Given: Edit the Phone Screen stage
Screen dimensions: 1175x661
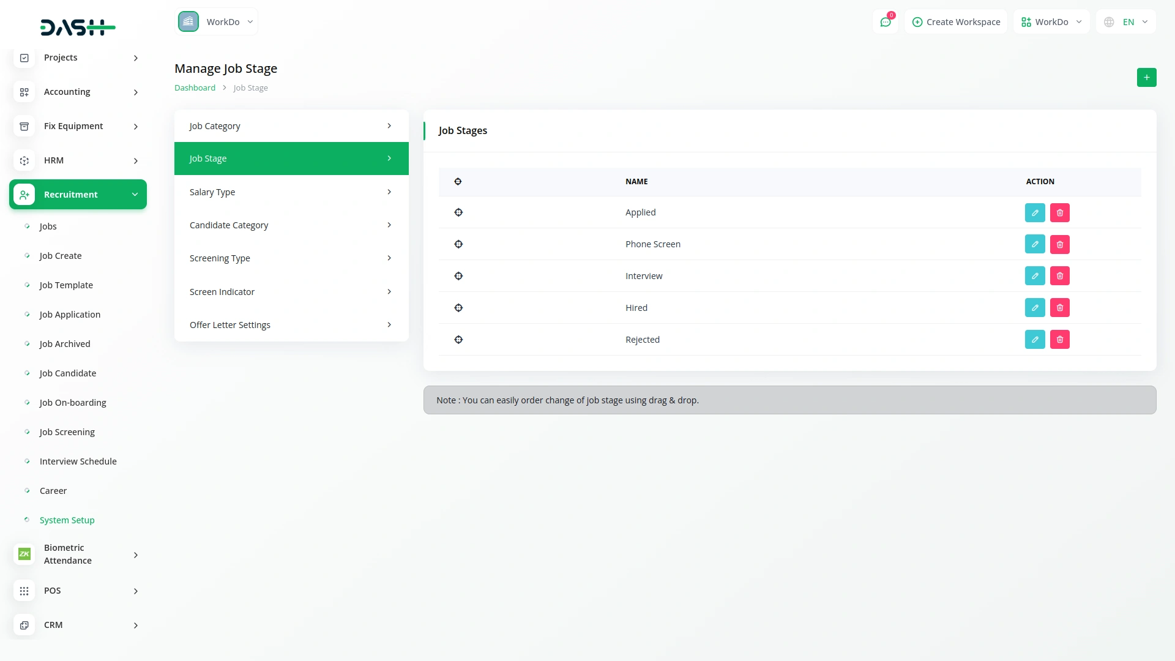Looking at the screenshot, I should click(x=1035, y=244).
